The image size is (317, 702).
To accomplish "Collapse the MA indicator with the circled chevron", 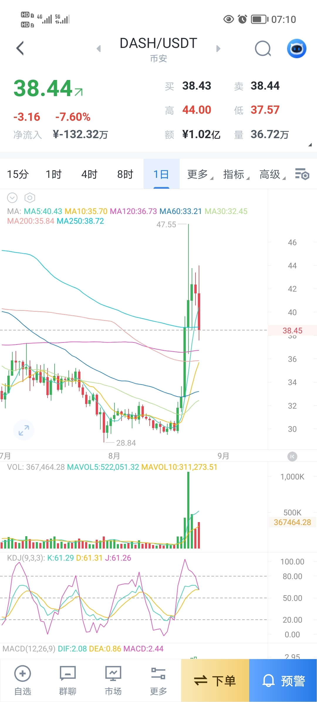I will tap(12, 198).
